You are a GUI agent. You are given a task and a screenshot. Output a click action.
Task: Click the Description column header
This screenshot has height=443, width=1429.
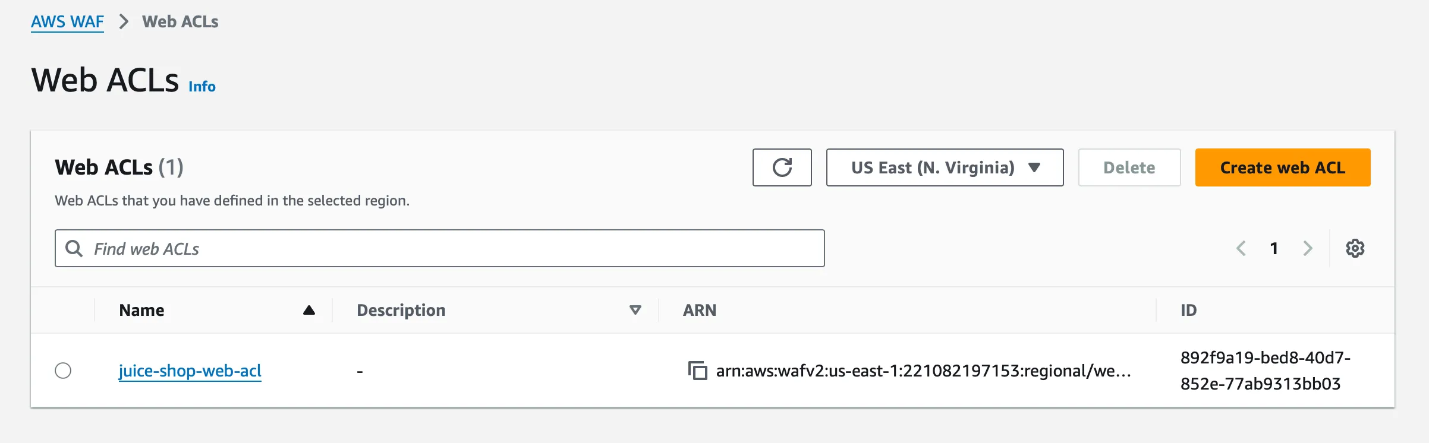[401, 310]
